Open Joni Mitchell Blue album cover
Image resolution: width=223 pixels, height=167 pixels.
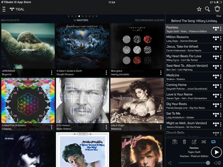(28, 149)
